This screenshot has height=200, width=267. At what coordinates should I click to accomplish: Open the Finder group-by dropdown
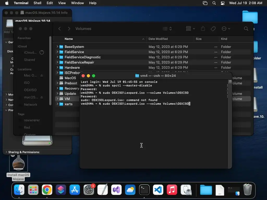click(191, 29)
